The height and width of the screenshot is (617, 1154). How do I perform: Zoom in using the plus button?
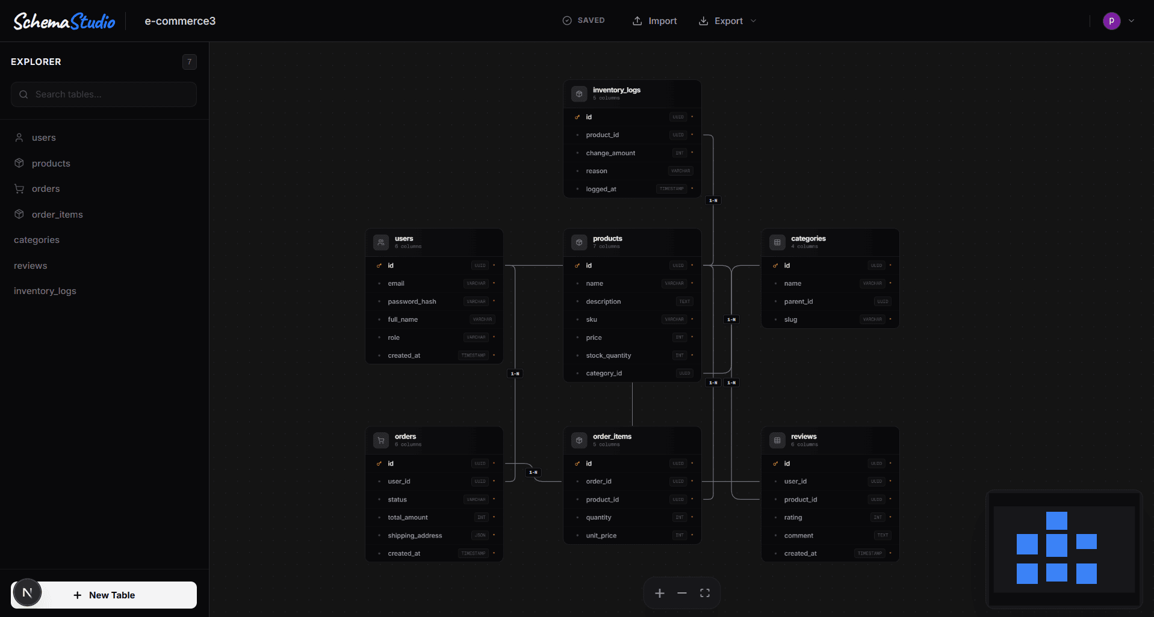click(x=659, y=593)
